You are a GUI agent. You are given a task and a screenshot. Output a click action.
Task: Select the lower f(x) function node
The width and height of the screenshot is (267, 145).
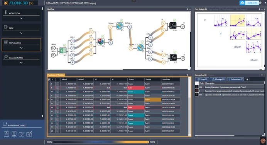pos(173,58)
